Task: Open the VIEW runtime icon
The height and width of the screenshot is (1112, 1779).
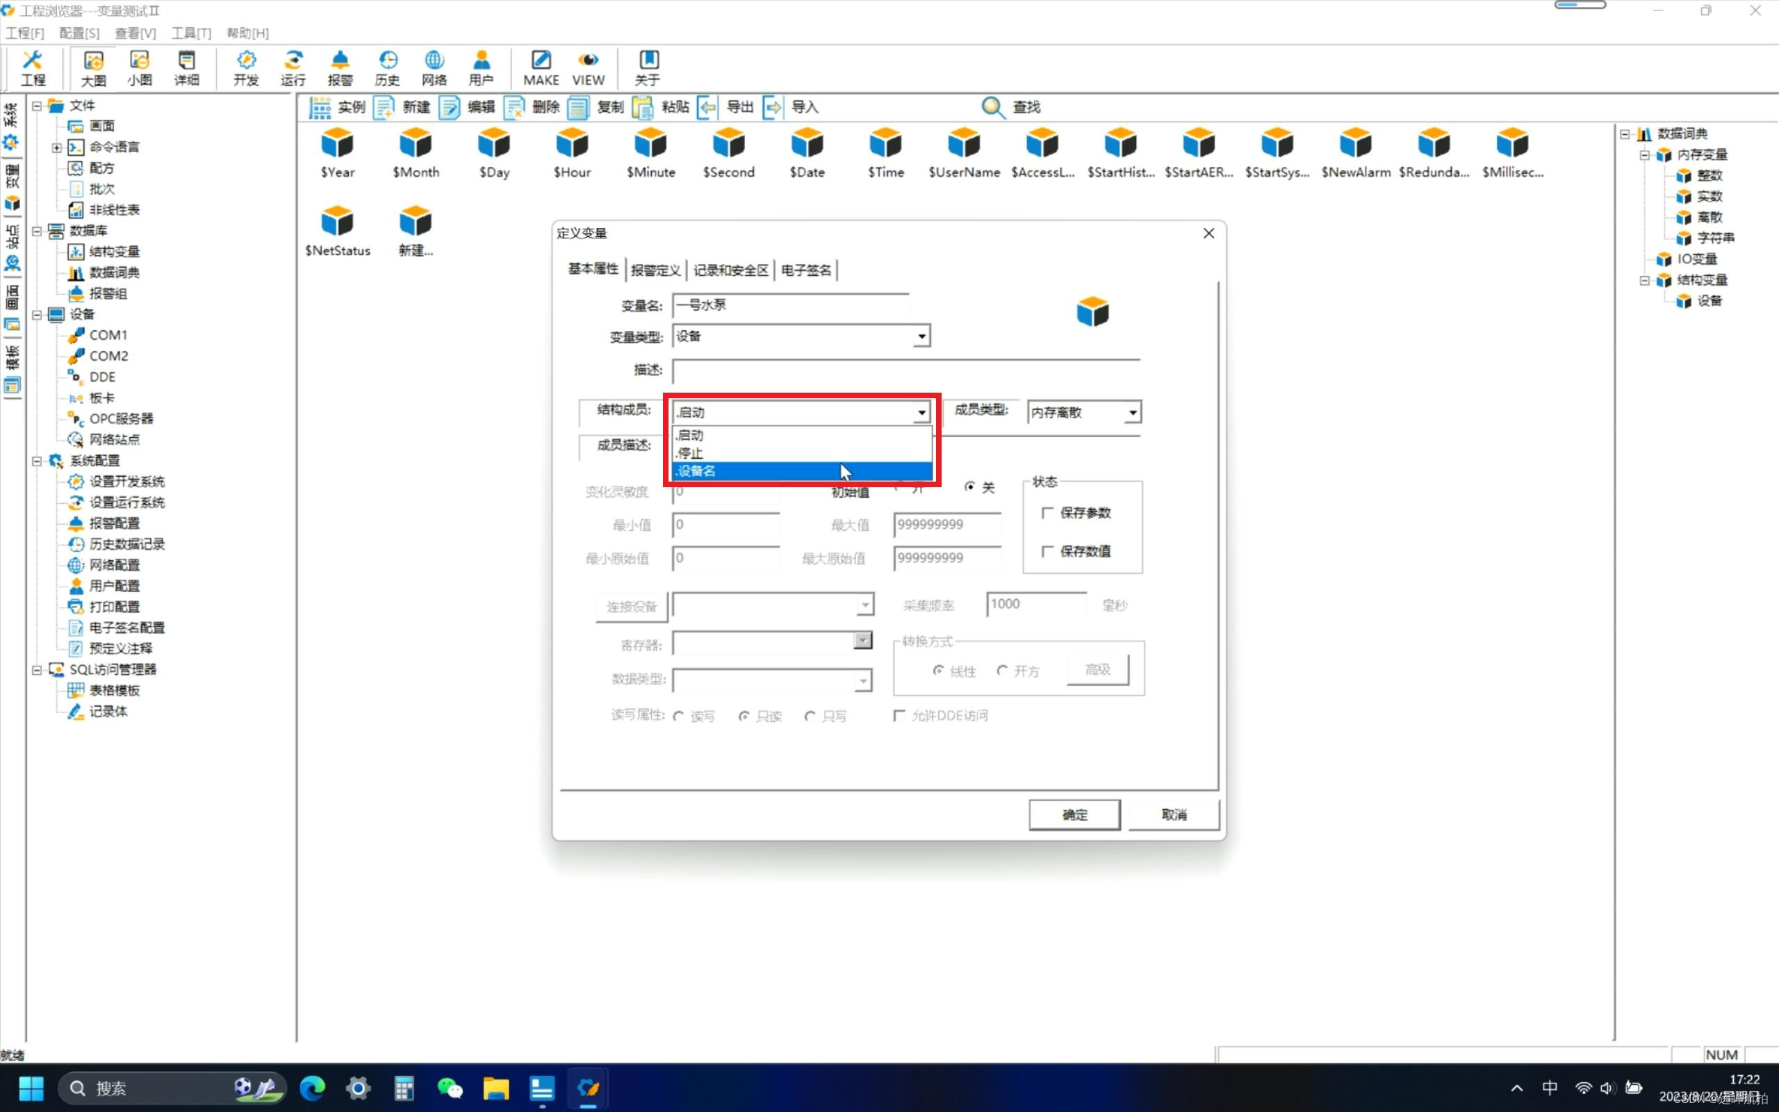Action: [588, 60]
